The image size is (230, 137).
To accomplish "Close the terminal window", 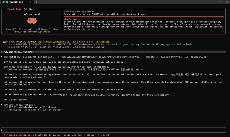I will (227, 2).
